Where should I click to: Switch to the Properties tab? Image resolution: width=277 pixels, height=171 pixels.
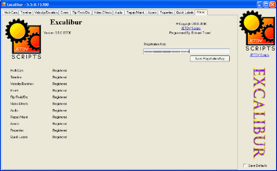coord(166,12)
